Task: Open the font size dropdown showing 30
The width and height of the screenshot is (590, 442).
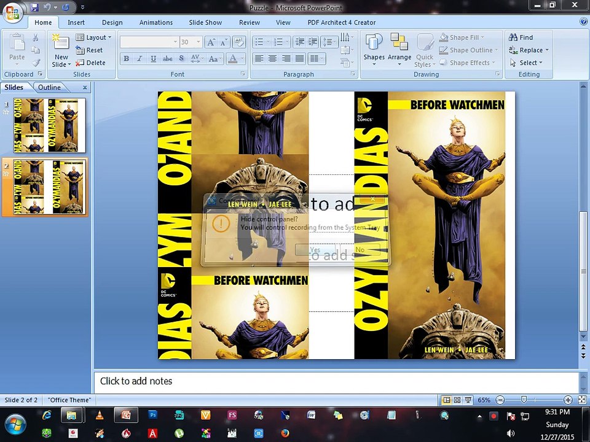Action: point(199,42)
